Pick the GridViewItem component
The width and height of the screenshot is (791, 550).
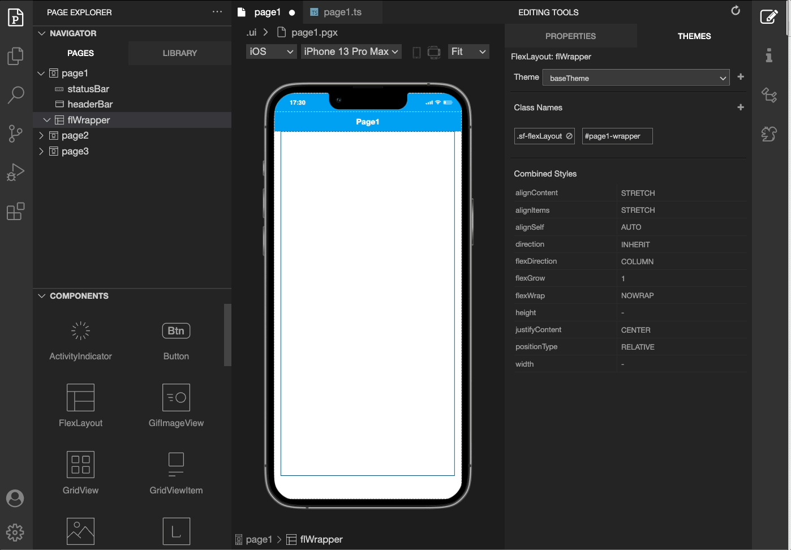(x=176, y=472)
